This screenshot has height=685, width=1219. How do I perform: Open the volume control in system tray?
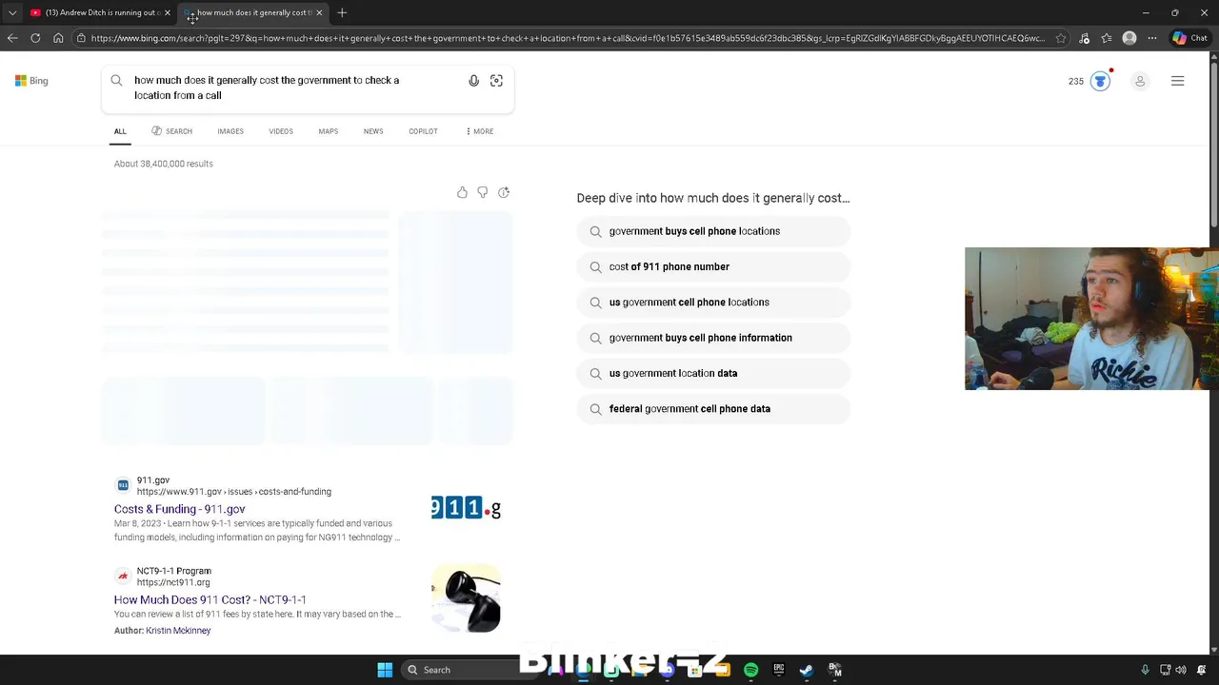click(x=1181, y=670)
